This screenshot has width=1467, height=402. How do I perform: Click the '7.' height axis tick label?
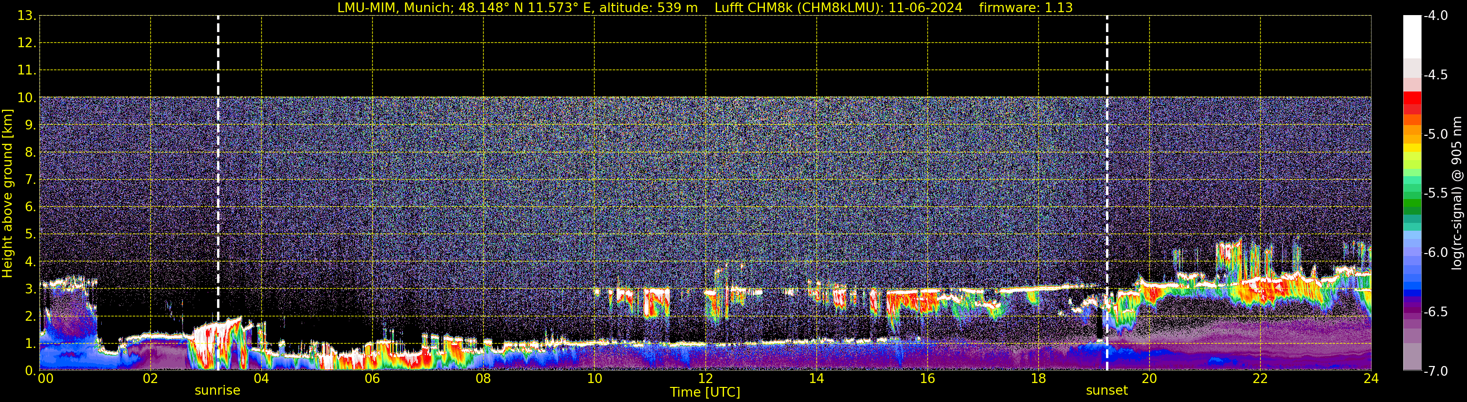[30, 180]
